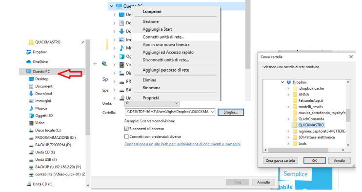
Task: Expand the ANNA folder node
Action: (288, 95)
